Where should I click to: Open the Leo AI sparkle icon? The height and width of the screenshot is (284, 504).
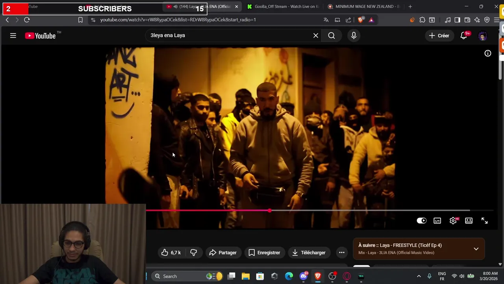pos(477,20)
